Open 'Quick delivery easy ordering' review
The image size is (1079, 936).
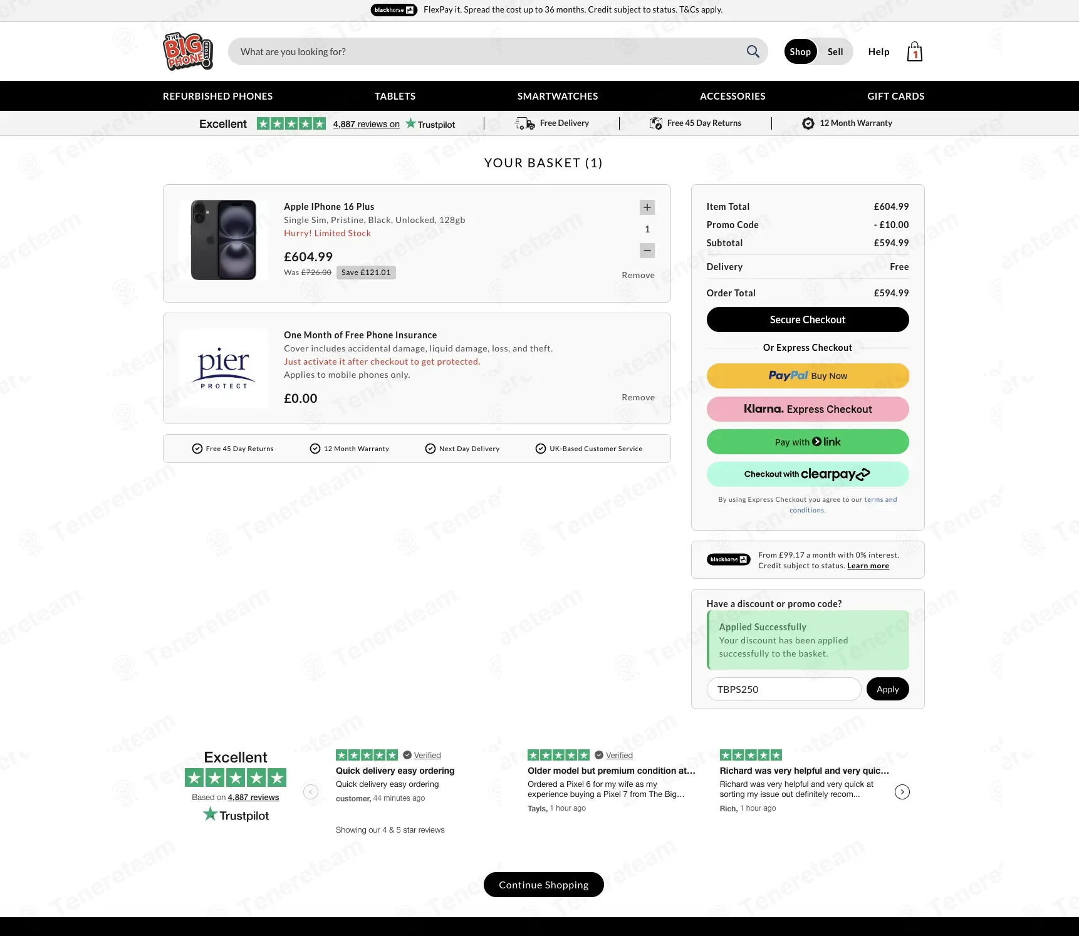click(x=395, y=771)
